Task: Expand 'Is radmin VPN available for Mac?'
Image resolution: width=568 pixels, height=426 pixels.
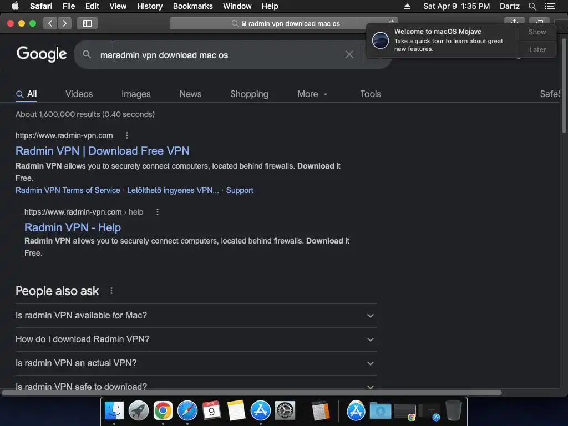Action: coord(196,316)
